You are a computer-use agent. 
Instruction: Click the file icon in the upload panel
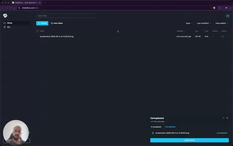153,133
